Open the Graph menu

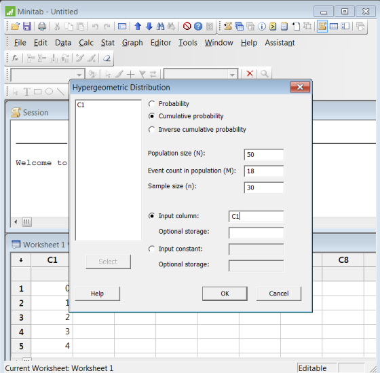click(x=132, y=43)
